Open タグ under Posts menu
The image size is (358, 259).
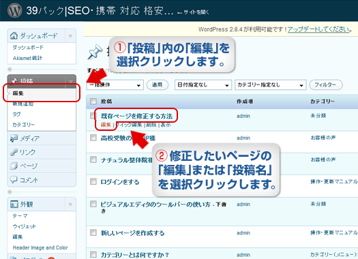pos(16,114)
